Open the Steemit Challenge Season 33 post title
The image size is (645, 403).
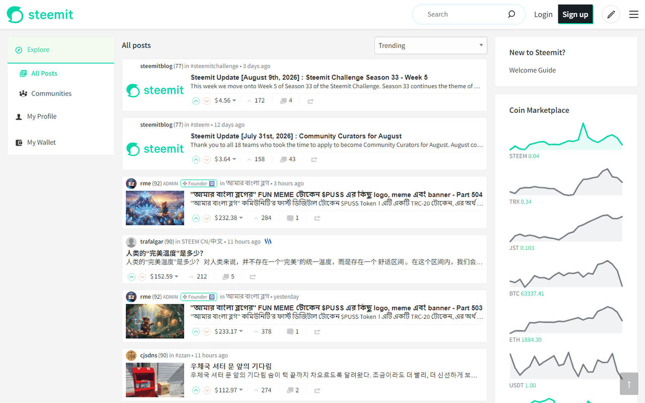pyautogui.click(x=309, y=78)
